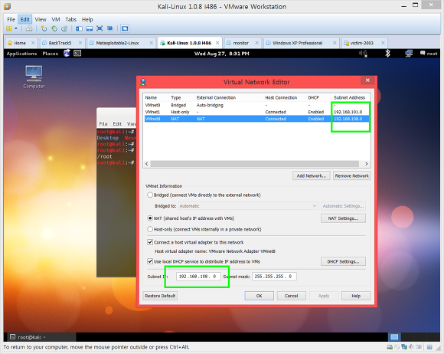Open the View menu
Image resolution: width=444 pixels, height=354 pixels.
coord(41,19)
